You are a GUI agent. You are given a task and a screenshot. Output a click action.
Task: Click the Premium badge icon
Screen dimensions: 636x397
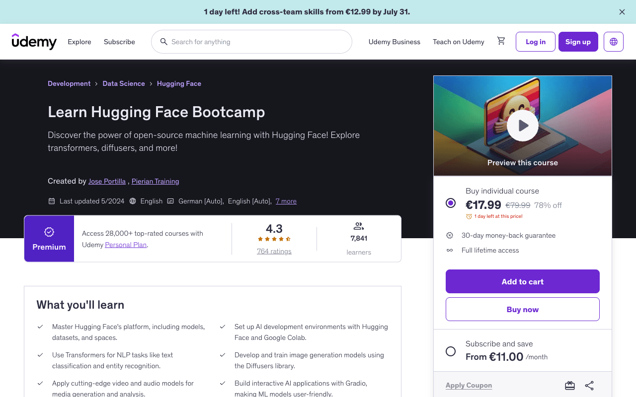[x=49, y=232]
